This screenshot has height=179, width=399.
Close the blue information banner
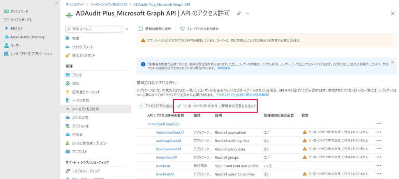tap(392, 62)
